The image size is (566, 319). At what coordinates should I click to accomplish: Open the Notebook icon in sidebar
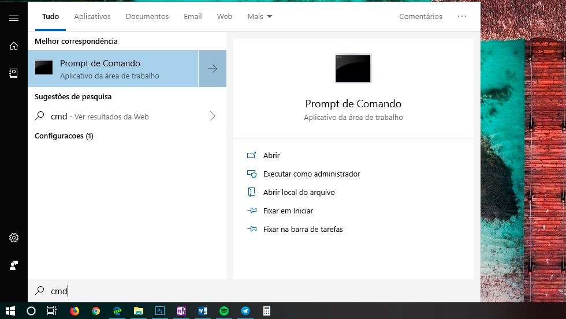click(14, 73)
